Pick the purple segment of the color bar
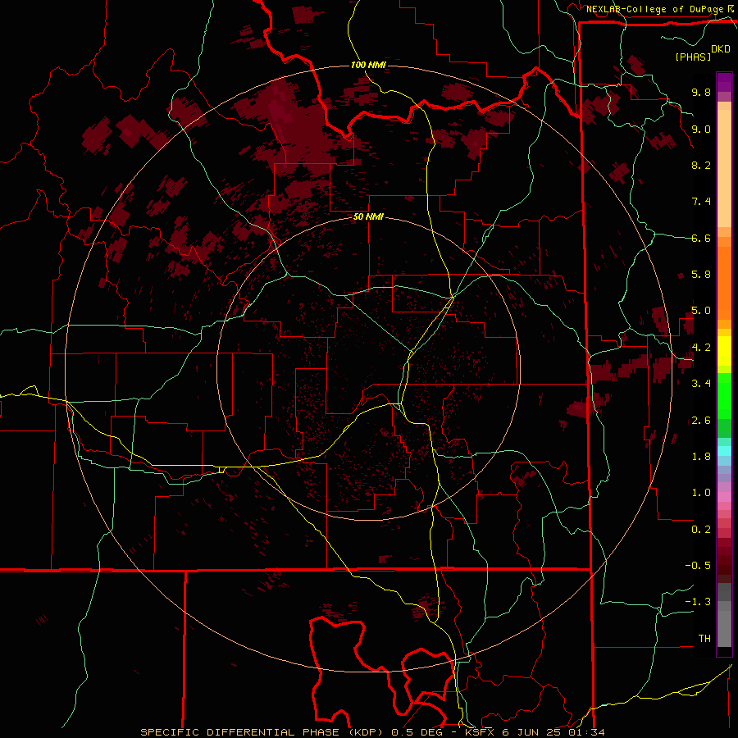738x738 pixels. pos(724,82)
